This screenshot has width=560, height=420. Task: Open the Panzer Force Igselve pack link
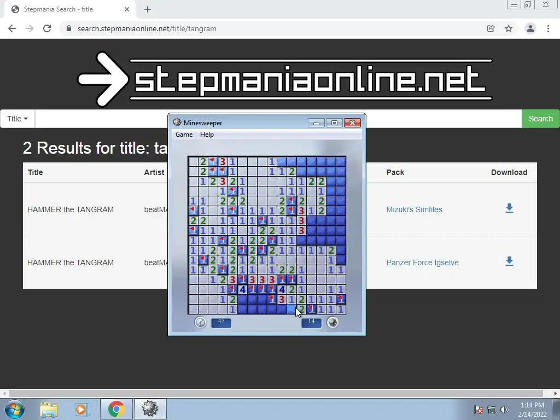click(x=422, y=262)
